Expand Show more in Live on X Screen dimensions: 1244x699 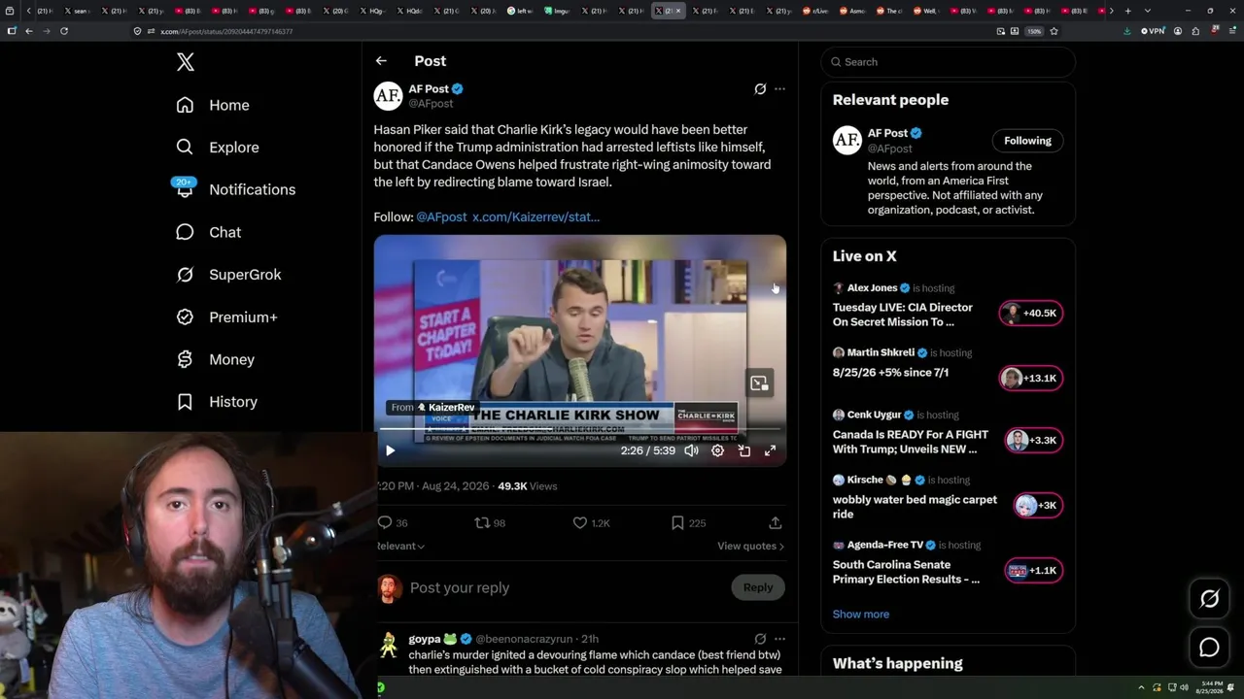(861, 615)
